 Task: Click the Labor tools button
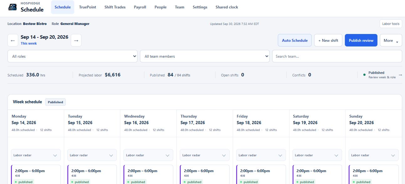coord(391,24)
